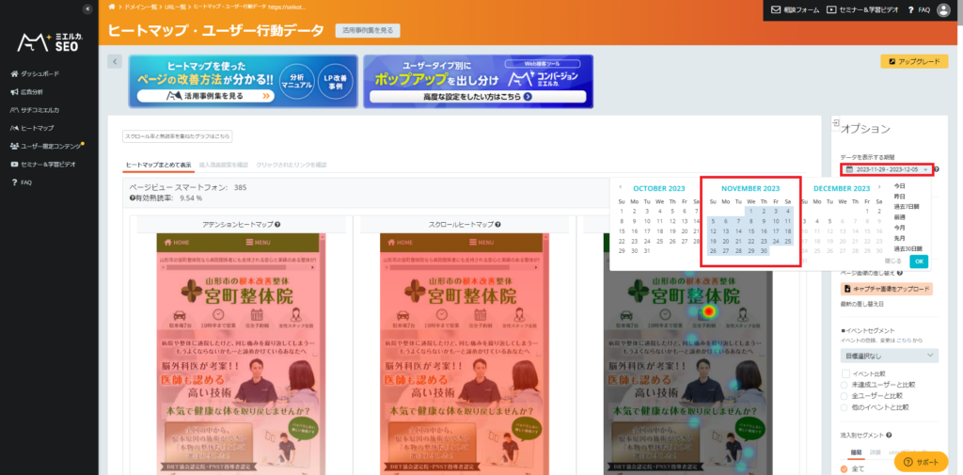Click the help icon beside アテンションヒートマップ
The image size is (963, 475).
click(x=277, y=225)
